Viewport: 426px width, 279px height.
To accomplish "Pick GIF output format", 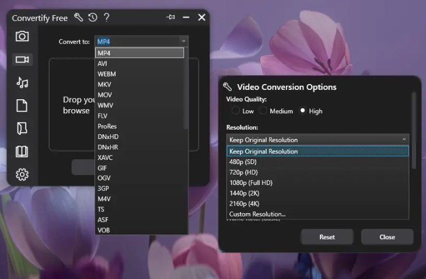I will point(139,168).
